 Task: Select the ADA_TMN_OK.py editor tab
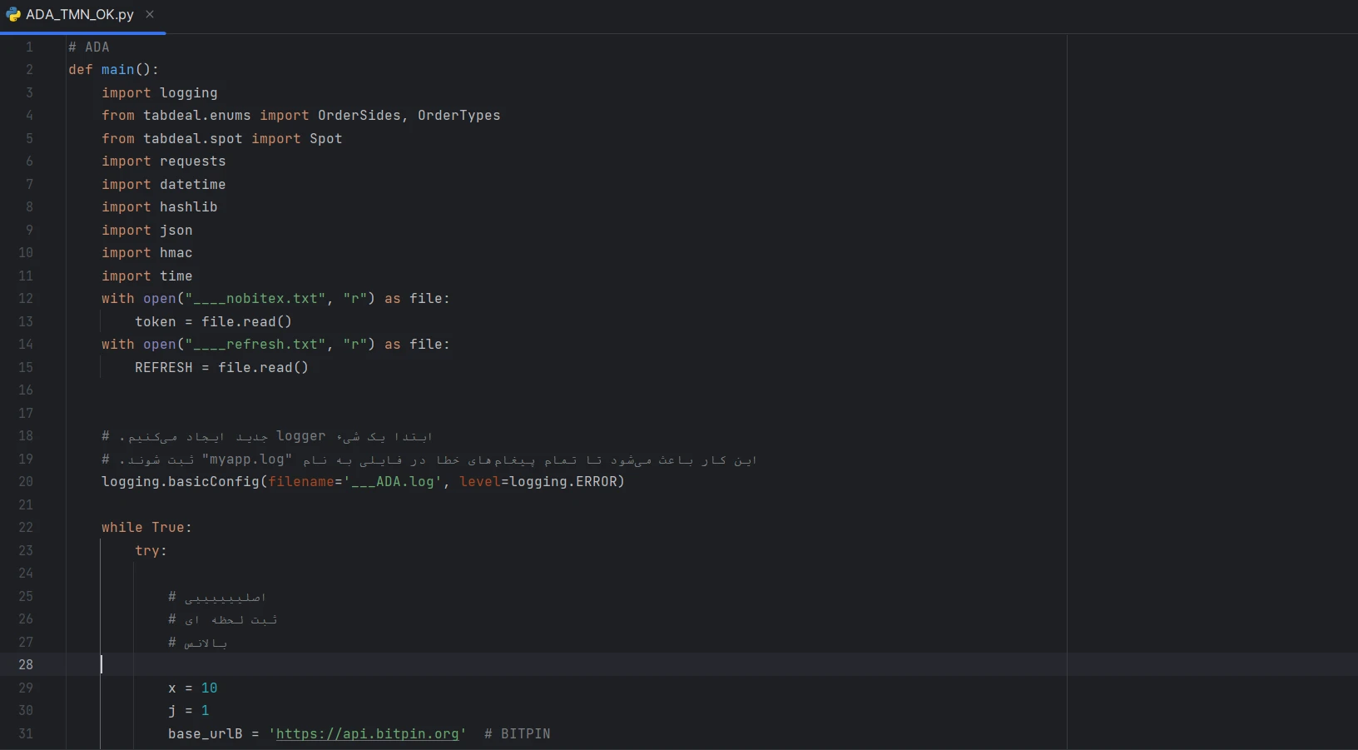coord(79,15)
